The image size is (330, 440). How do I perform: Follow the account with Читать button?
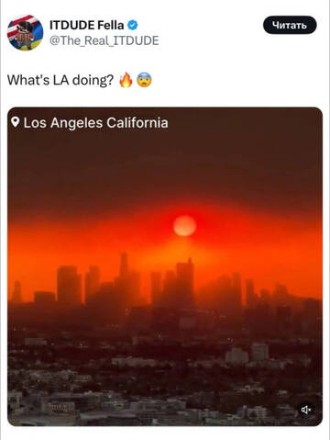(290, 25)
